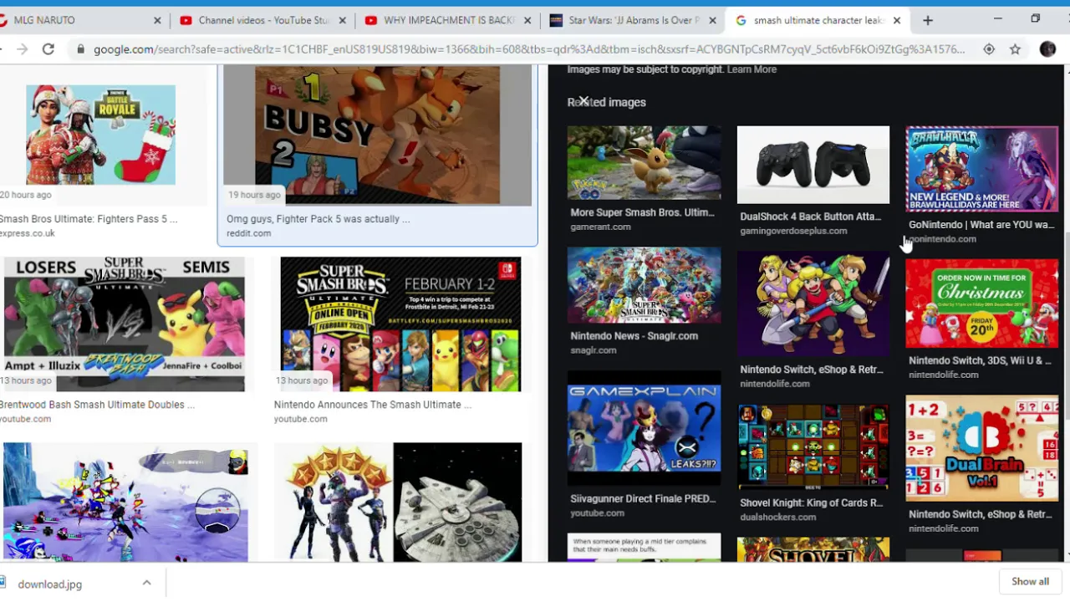Screen dimensions: 1070x602
Task: Open the Chrome profile avatar
Action: point(1047,49)
